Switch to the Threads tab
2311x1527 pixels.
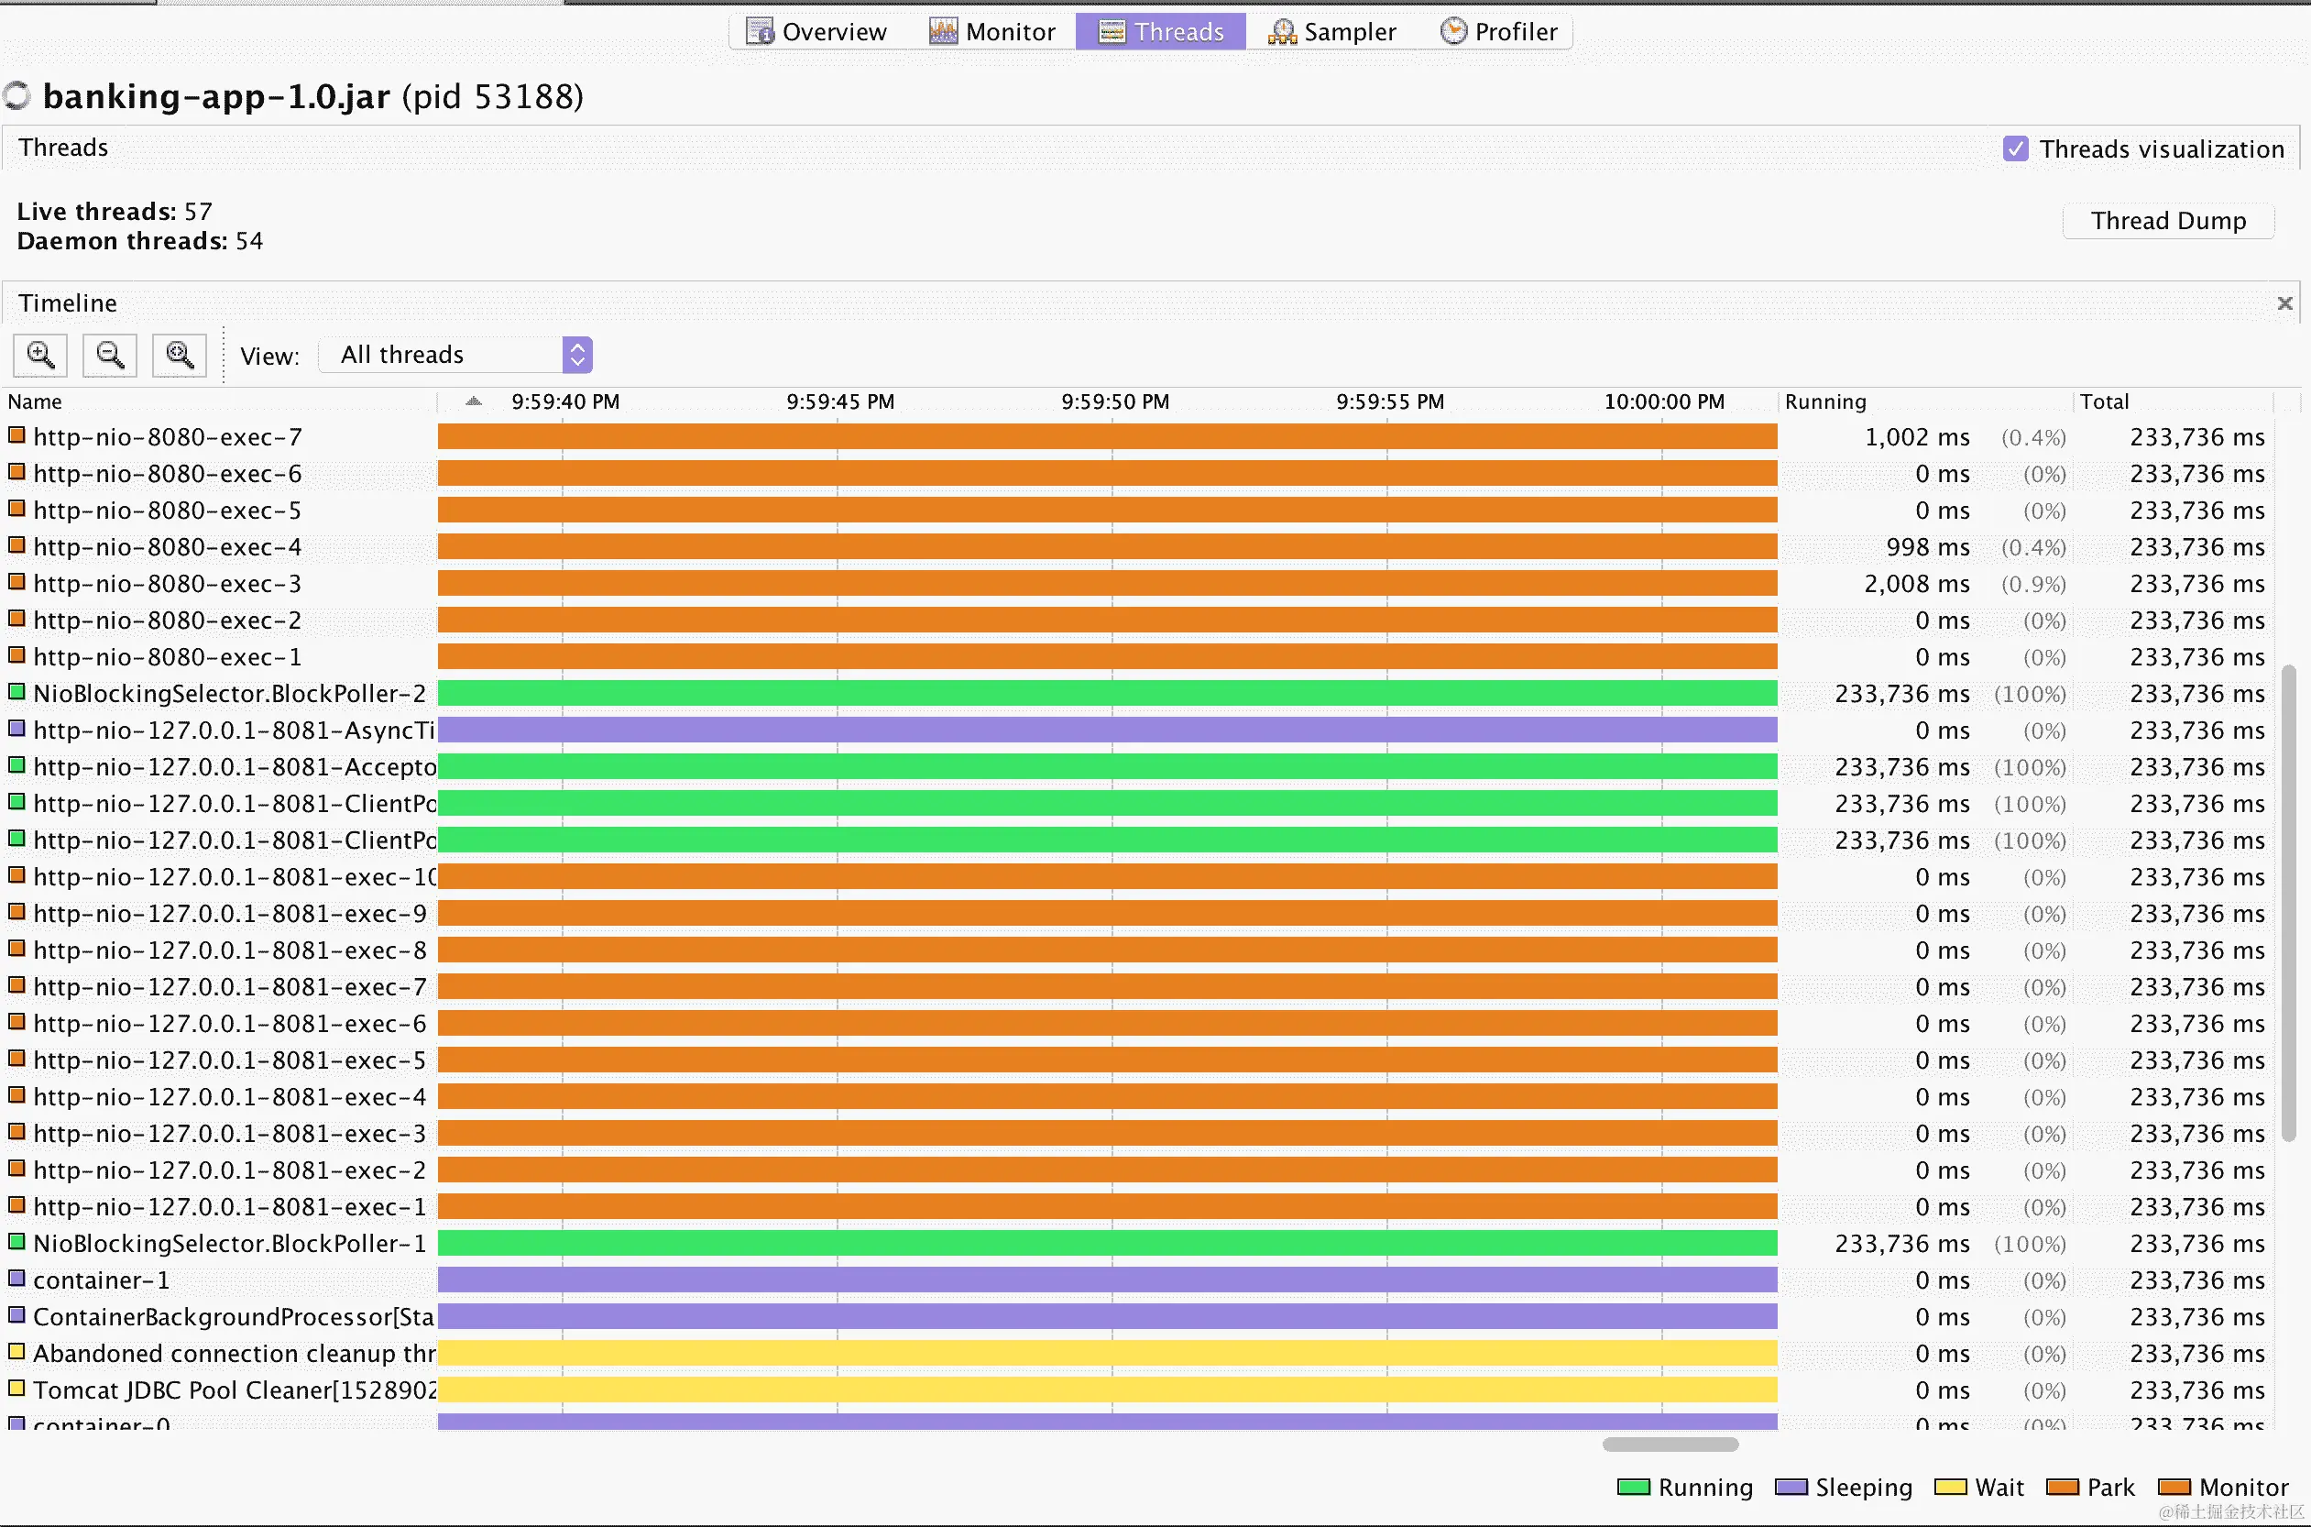tap(1160, 31)
